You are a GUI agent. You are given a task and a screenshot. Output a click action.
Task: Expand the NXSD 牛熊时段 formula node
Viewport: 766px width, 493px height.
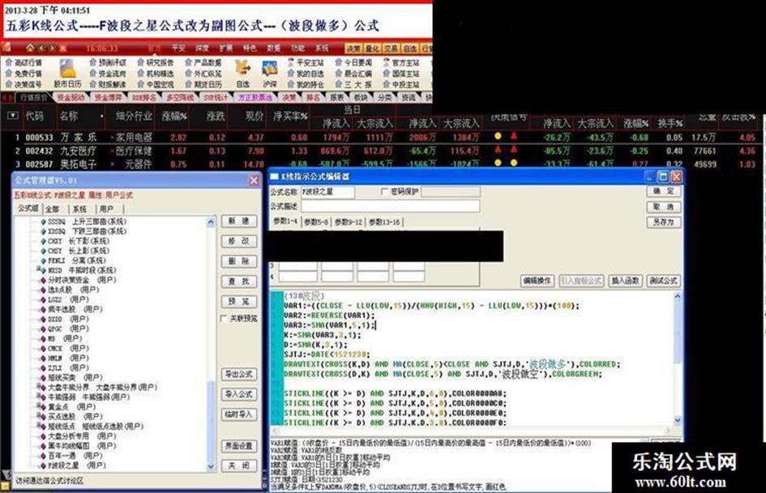[x=39, y=270]
